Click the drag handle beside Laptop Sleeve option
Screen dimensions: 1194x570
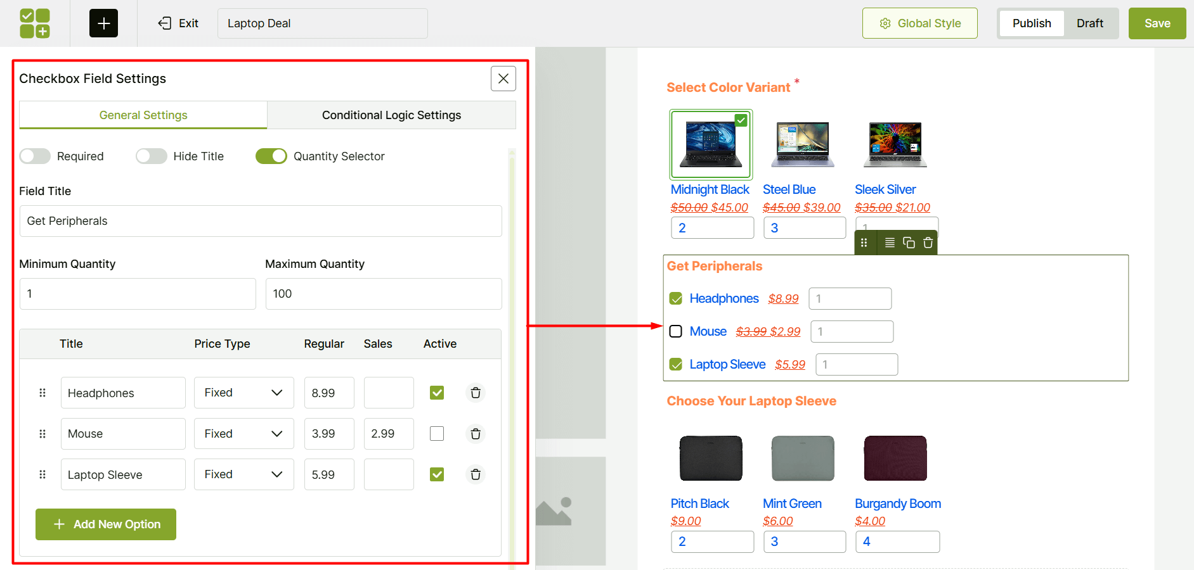click(x=42, y=474)
